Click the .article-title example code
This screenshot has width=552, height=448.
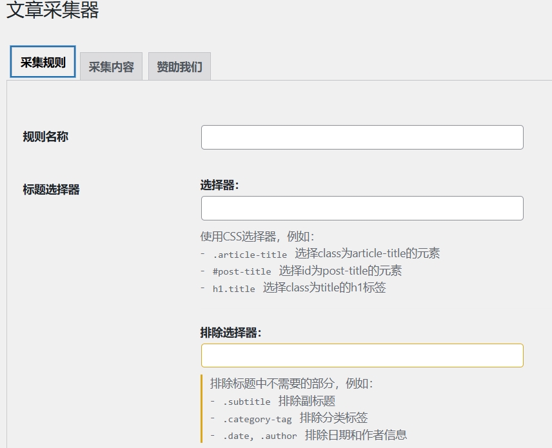coord(250,255)
